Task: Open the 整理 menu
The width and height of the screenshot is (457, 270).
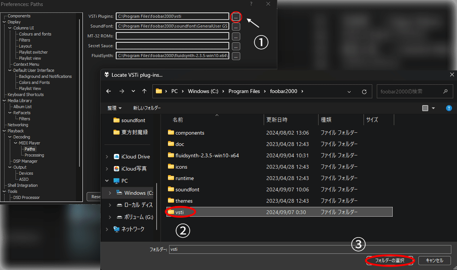Action: tap(115, 108)
